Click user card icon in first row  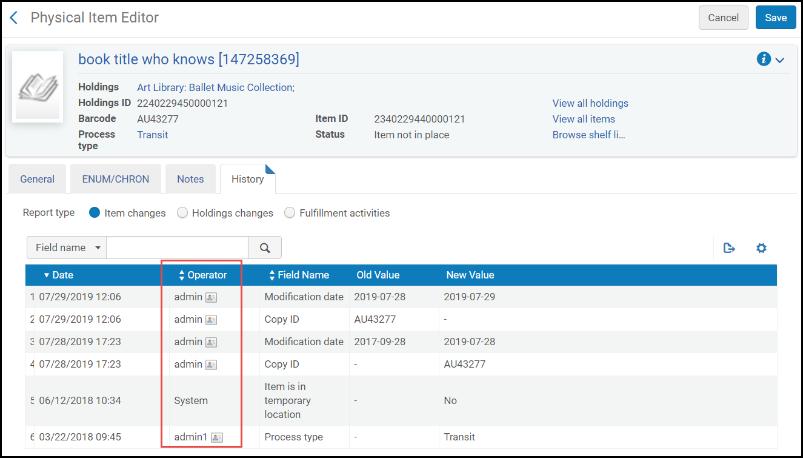coord(211,297)
